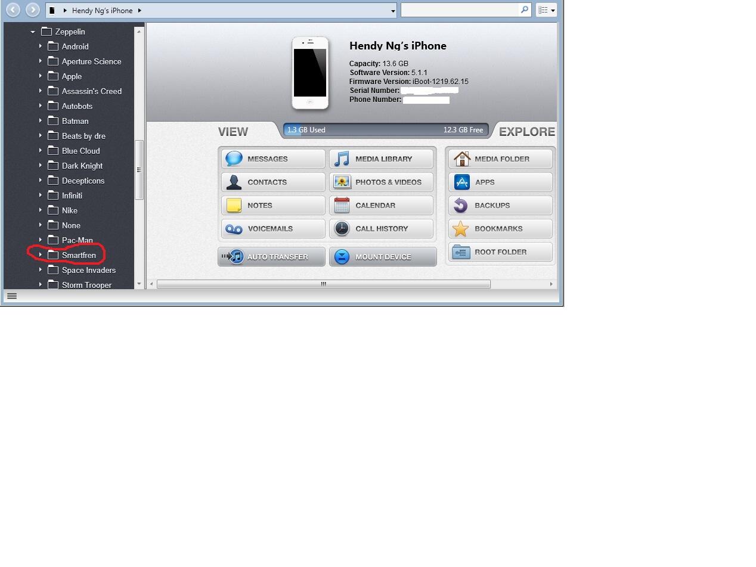Select the None folder

point(71,225)
